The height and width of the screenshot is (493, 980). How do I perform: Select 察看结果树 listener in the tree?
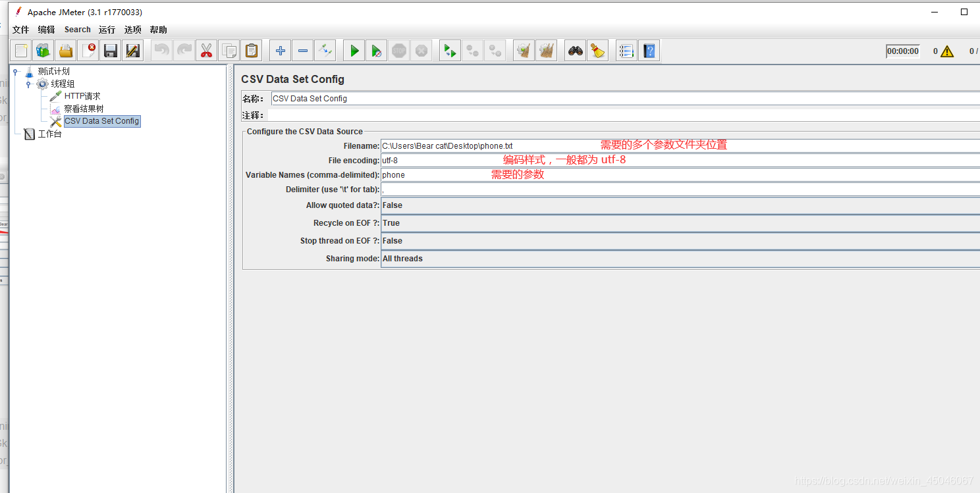84,109
